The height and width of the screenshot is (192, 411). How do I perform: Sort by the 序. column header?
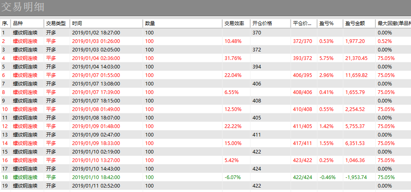[x=5, y=23]
